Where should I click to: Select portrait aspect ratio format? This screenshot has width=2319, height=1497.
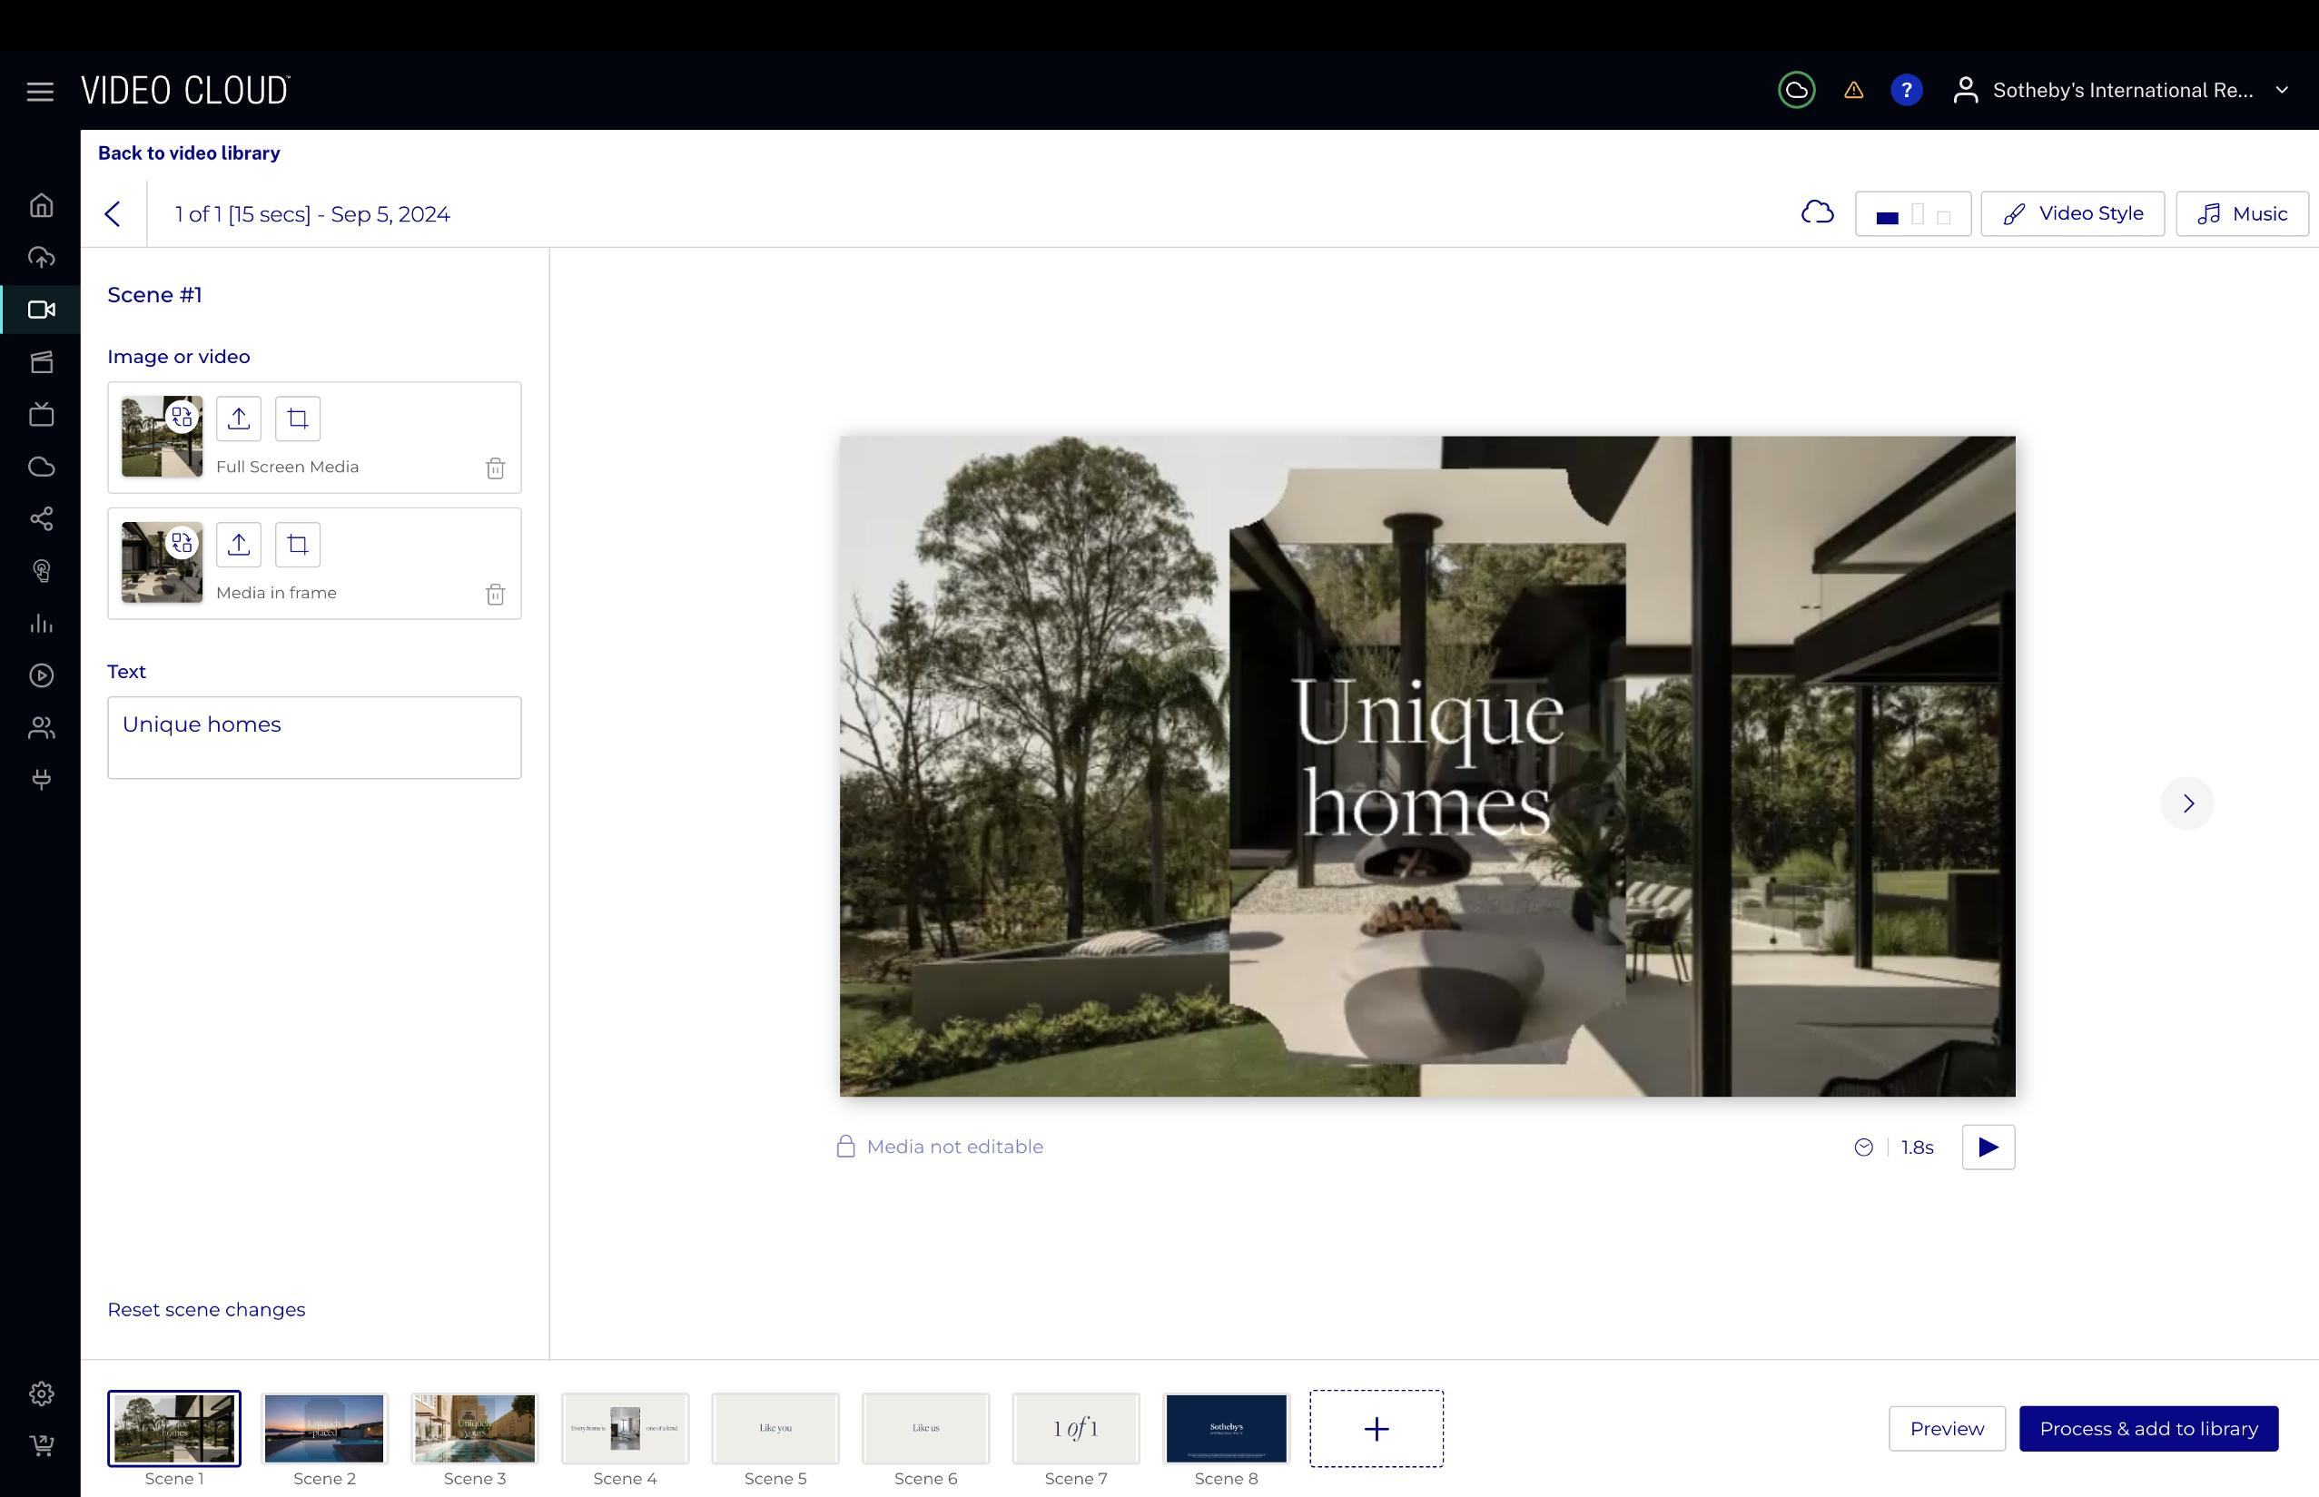[1918, 215]
